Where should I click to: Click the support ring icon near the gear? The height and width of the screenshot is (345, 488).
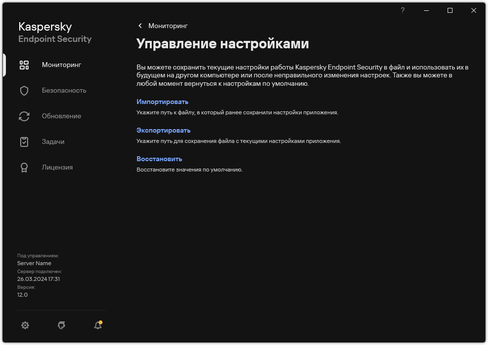click(x=61, y=325)
